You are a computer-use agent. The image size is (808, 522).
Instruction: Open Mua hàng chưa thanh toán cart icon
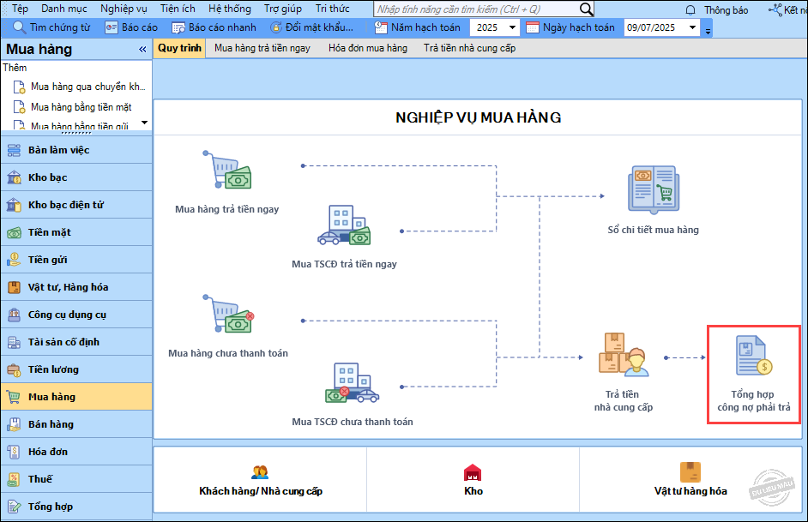(228, 314)
